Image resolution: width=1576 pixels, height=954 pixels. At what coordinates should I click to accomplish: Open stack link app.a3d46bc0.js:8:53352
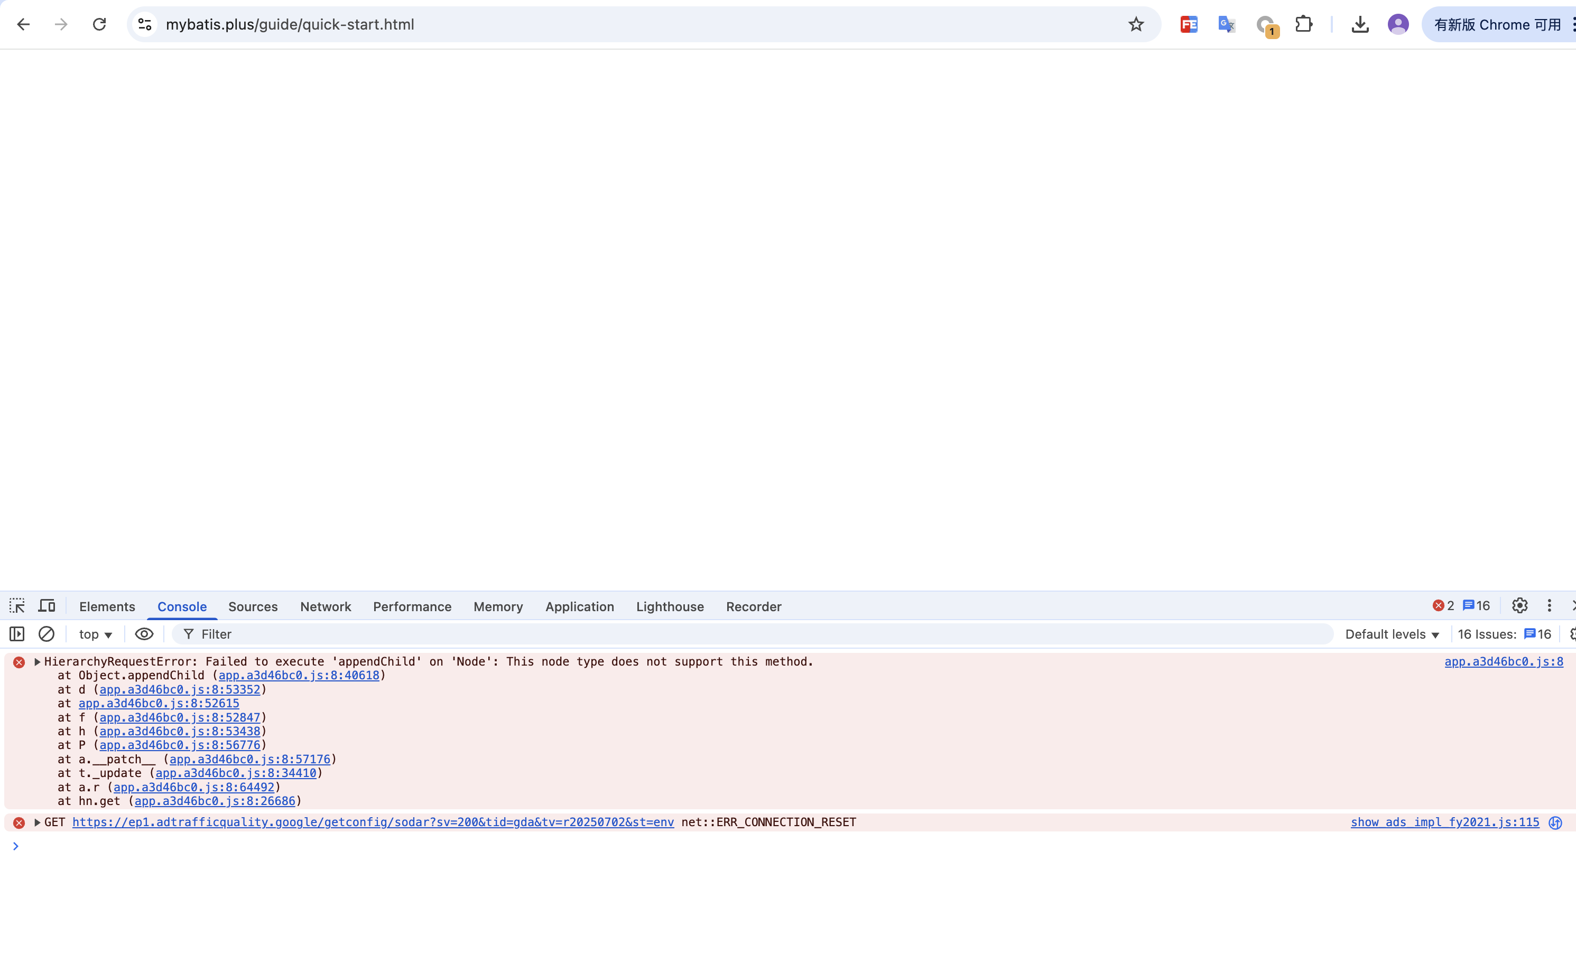tap(180, 689)
